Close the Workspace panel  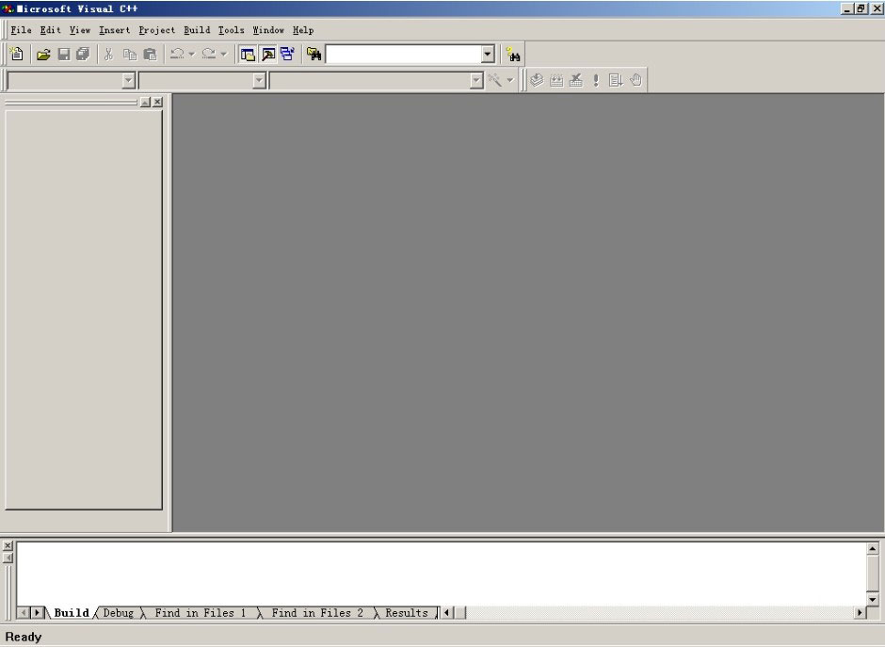tap(157, 103)
